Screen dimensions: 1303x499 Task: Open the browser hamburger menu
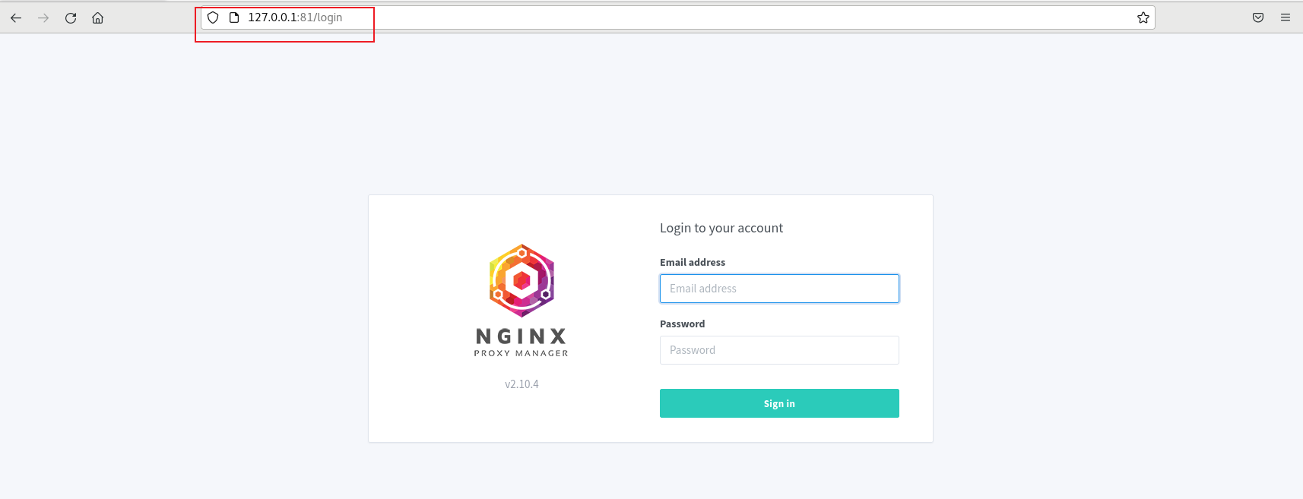tap(1286, 17)
